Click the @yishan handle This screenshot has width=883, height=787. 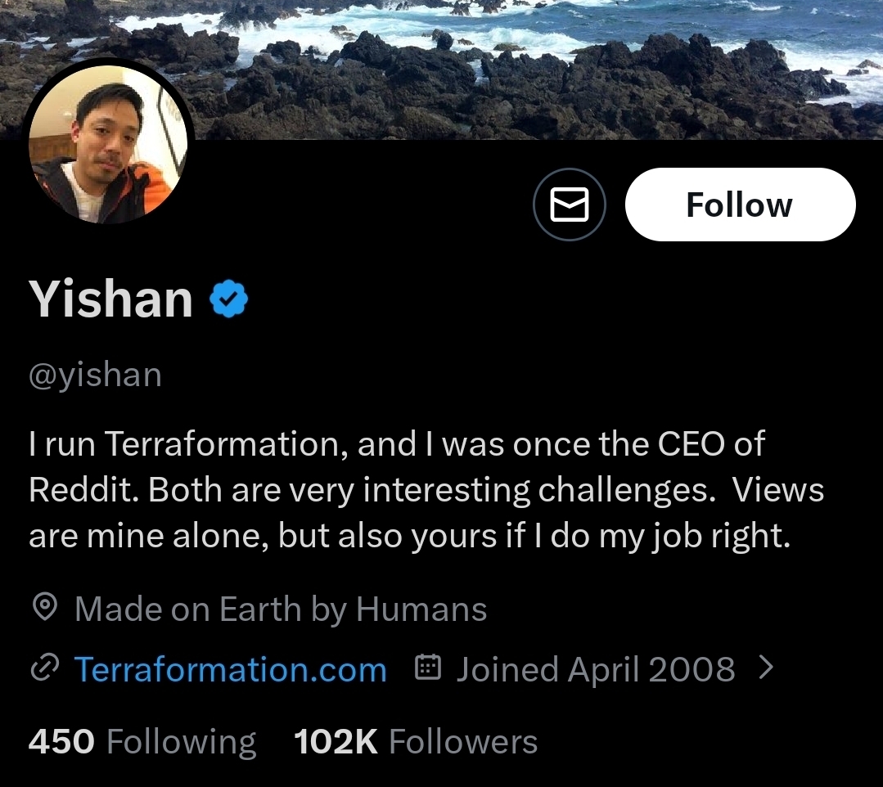[95, 375]
